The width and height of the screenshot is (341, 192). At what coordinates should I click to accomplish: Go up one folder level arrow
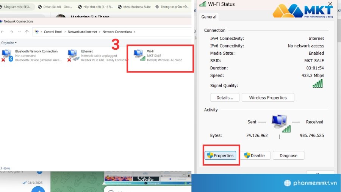click(x=27, y=32)
